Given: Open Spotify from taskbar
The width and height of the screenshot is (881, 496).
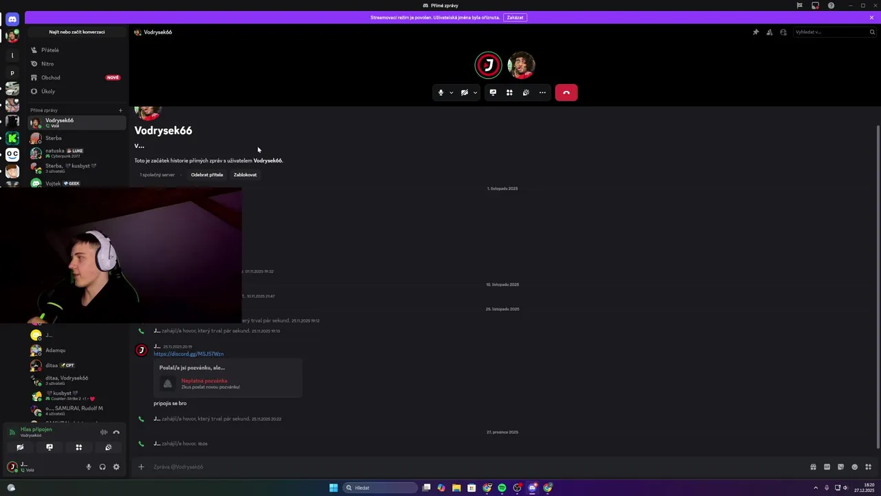Looking at the screenshot, I should tap(502, 488).
